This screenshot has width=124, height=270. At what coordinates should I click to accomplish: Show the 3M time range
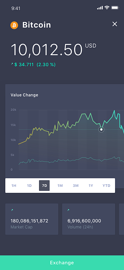coord(75,186)
